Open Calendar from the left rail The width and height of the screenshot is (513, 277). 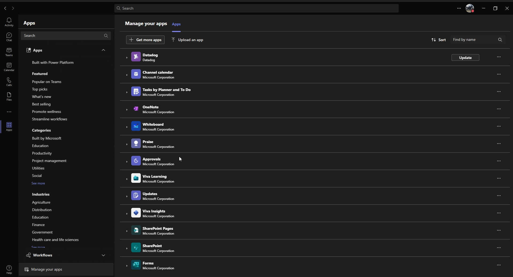coord(9,67)
